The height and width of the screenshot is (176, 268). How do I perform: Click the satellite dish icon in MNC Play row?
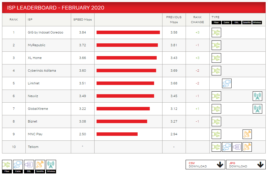(247, 134)
